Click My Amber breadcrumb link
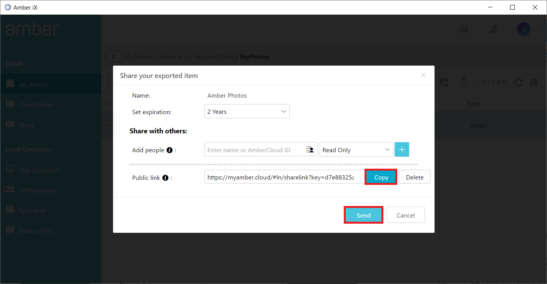The width and height of the screenshot is (547, 284). tap(138, 56)
